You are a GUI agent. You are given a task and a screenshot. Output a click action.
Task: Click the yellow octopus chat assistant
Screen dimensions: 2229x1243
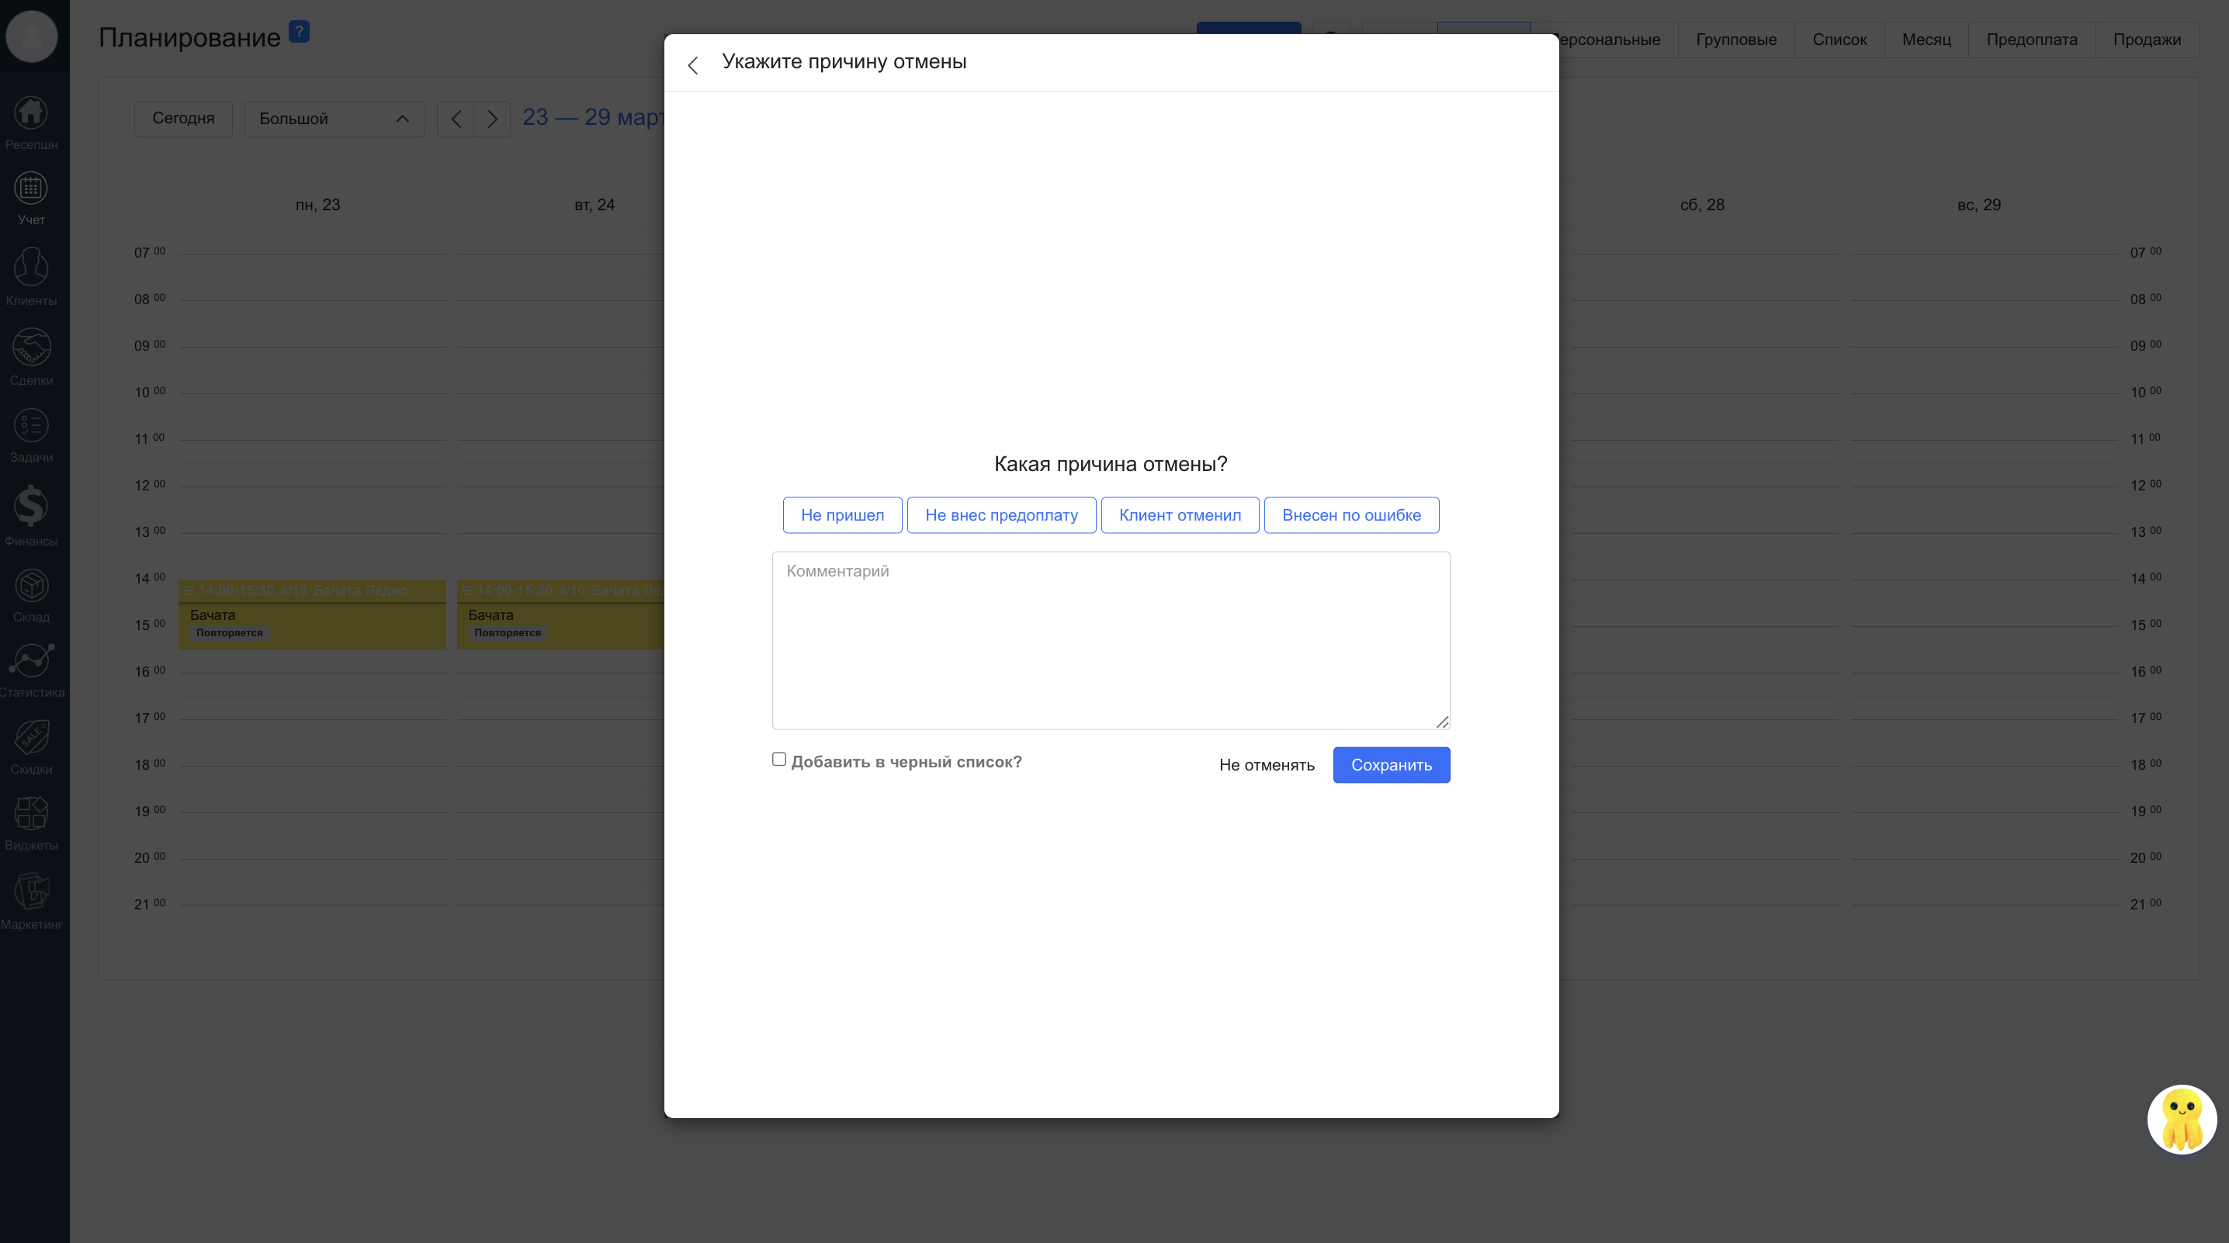pyautogui.click(x=2181, y=1120)
